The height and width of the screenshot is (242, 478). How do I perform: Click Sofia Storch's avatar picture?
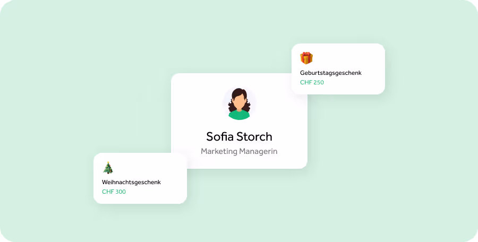pyautogui.click(x=240, y=103)
